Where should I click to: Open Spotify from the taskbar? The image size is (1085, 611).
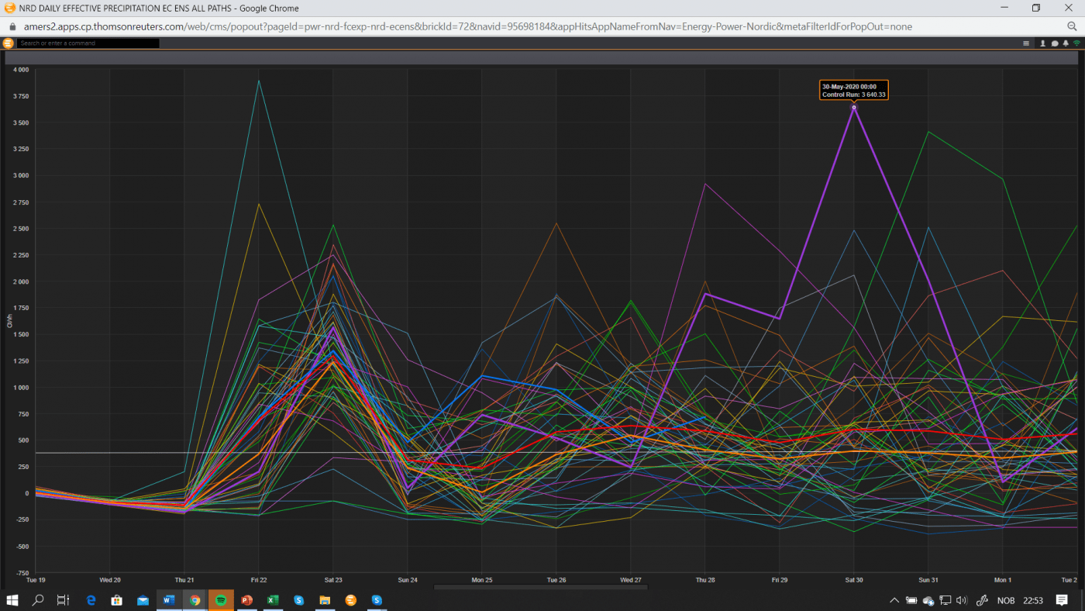pos(221,600)
